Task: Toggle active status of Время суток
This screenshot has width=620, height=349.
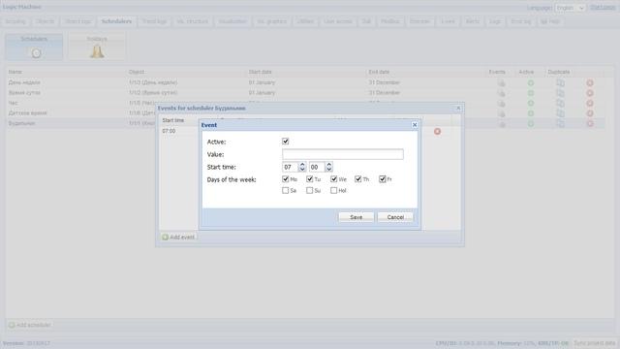Action: (x=531, y=93)
